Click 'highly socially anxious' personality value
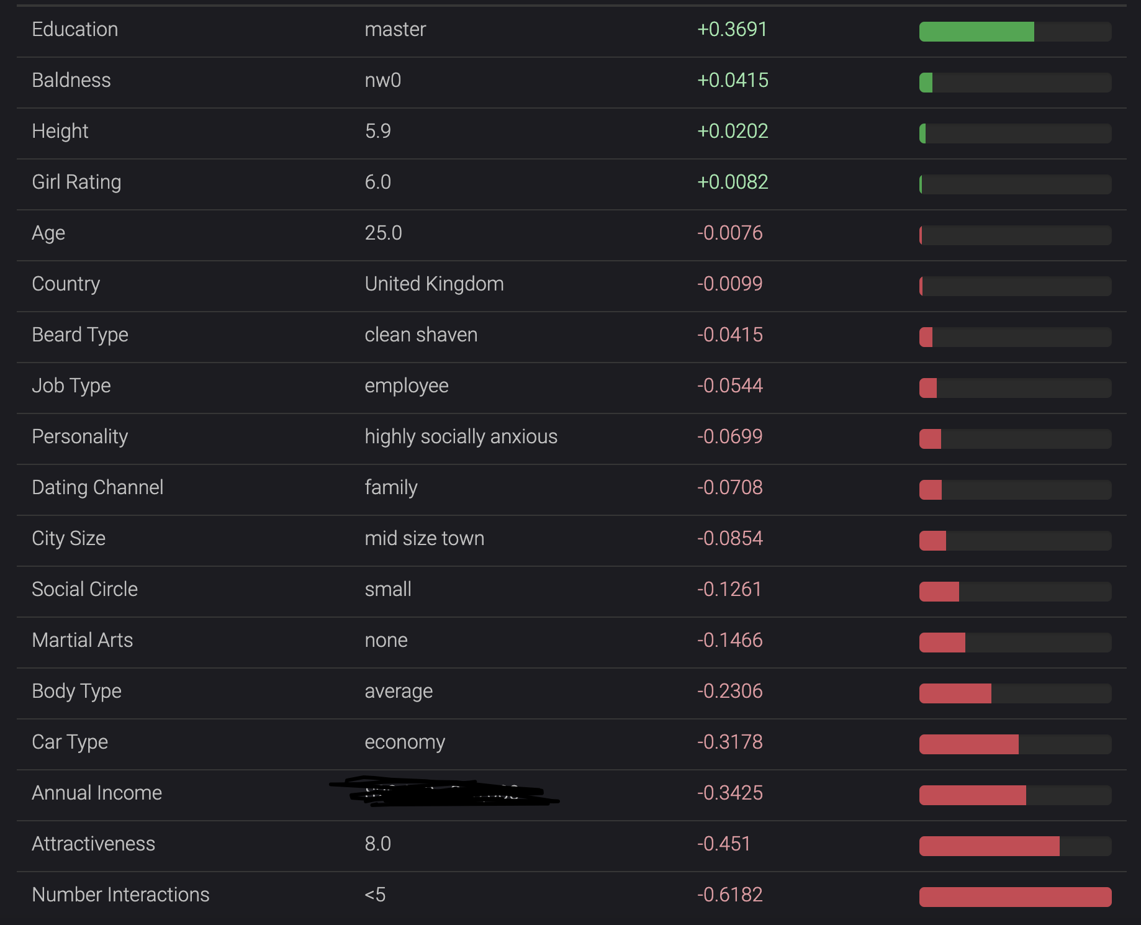The width and height of the screenshot is (1141, 925). (461, 436)
